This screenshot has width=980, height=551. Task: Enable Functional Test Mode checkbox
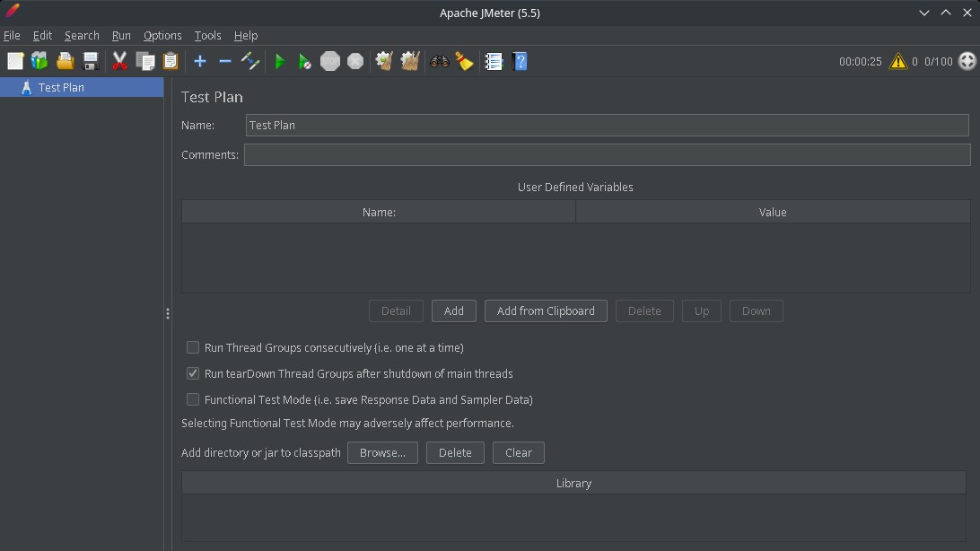click(192, 399)
